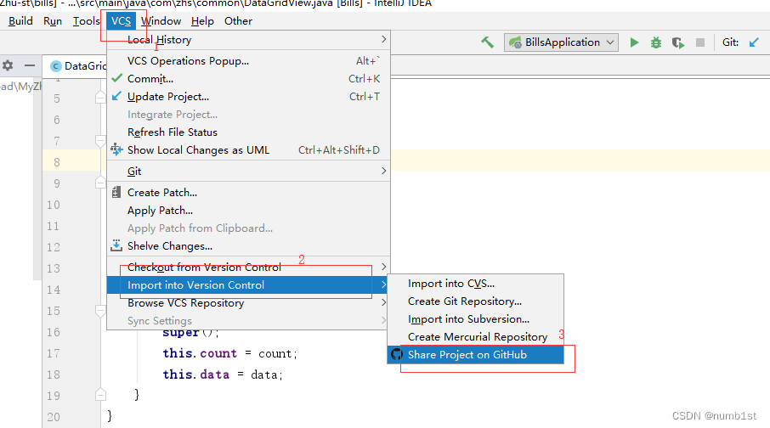Viewport: 770px width, 428px height.
Task: Choose Create Patch...
Action: pyautogui.click(x=248, y=193)
